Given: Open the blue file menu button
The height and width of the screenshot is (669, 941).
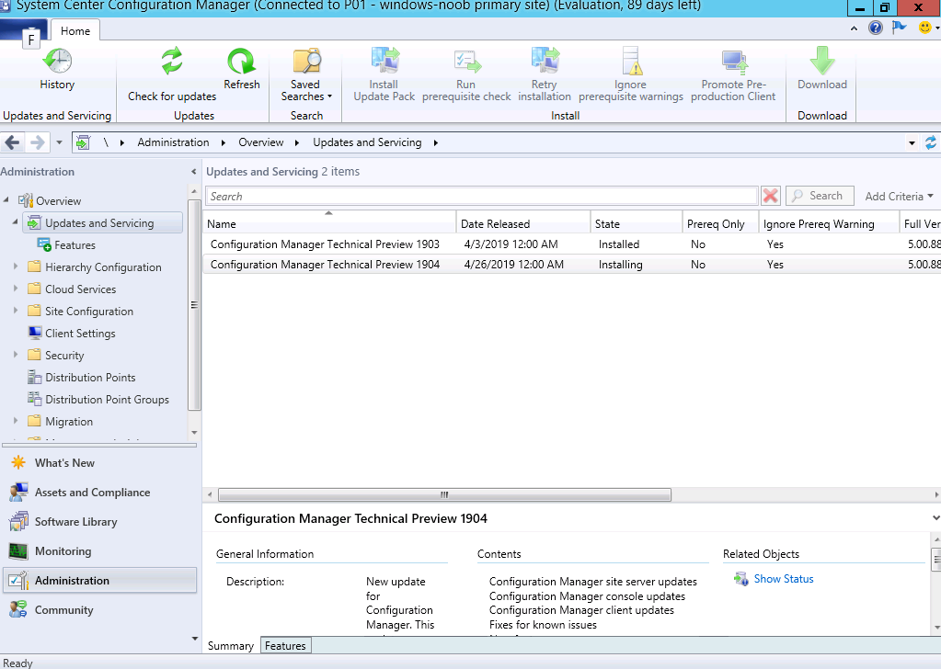Looking at the screenshot, I should point(23,29).
